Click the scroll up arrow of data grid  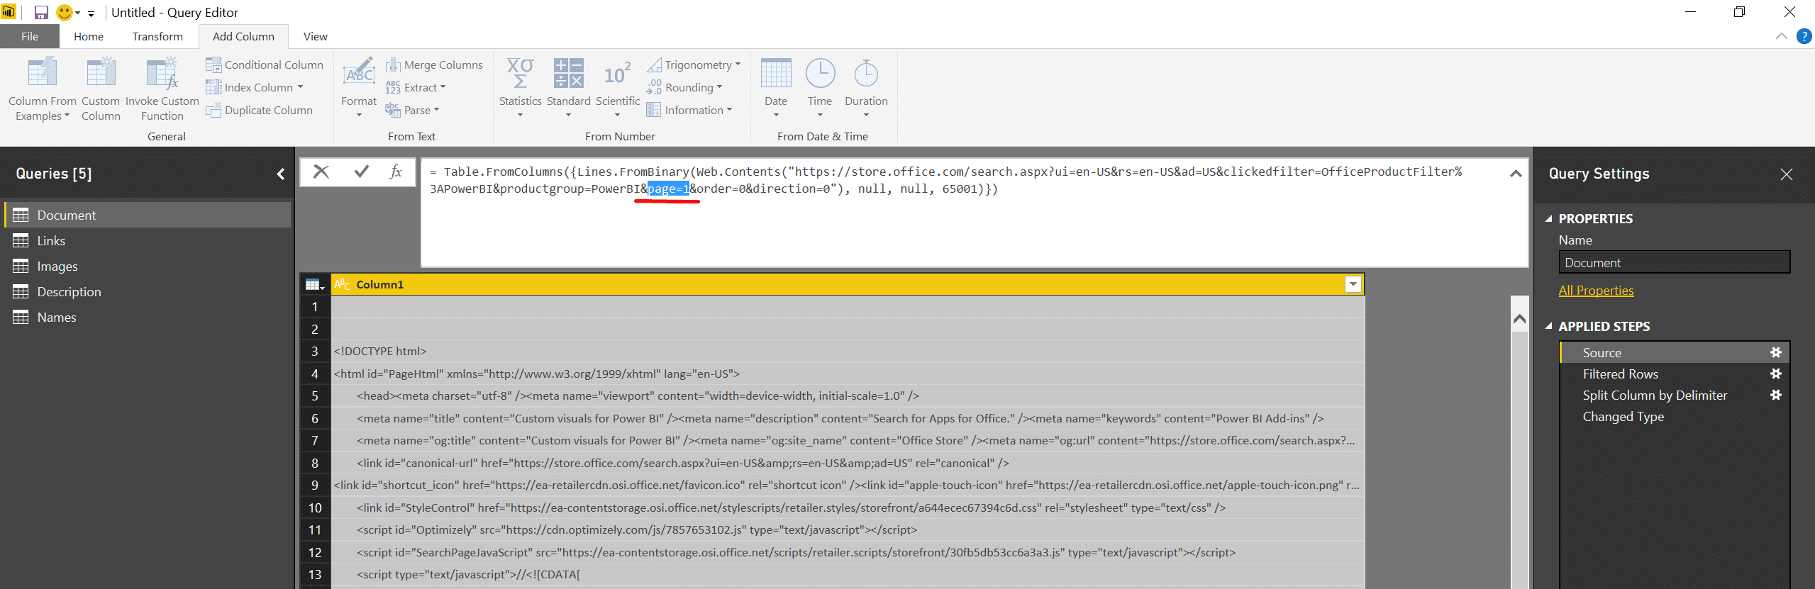[1519, 319]
